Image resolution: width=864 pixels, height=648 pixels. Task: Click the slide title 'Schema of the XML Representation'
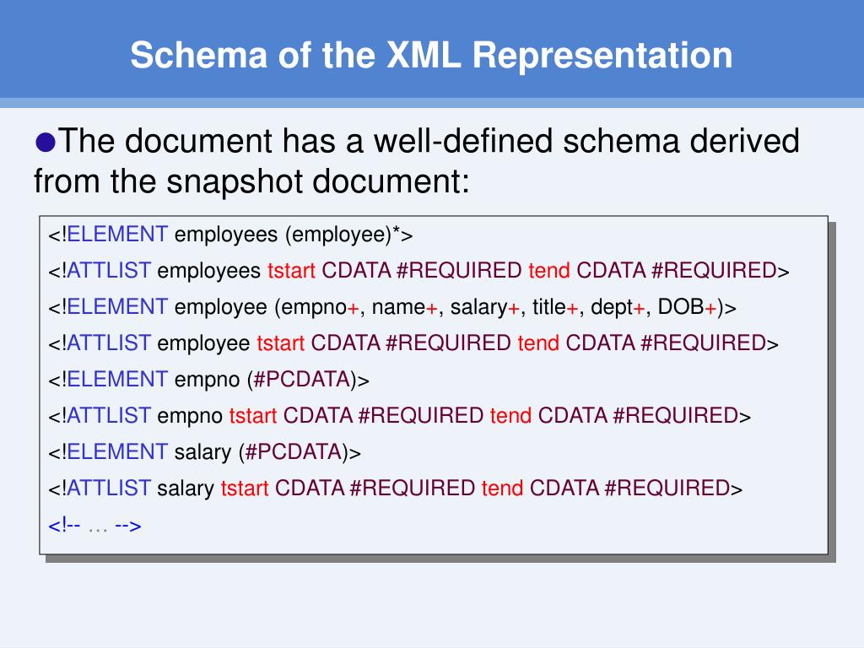pos(431,55)
